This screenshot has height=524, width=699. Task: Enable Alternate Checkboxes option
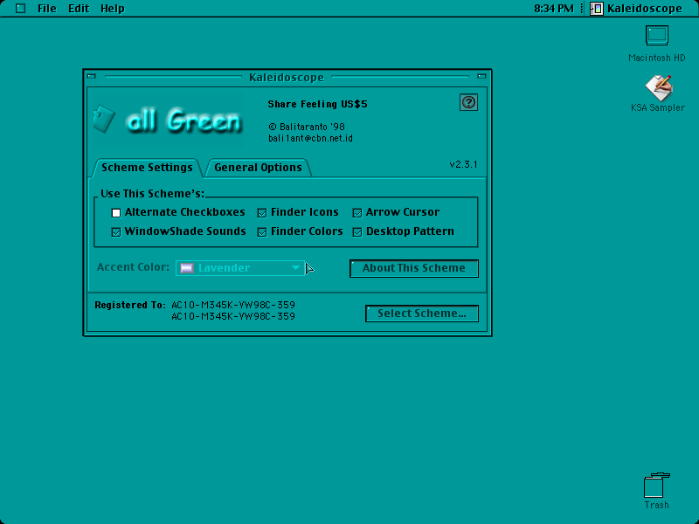[116, 213]
